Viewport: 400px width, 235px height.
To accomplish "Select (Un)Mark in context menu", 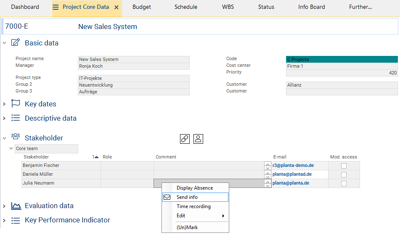I will 196,227.
